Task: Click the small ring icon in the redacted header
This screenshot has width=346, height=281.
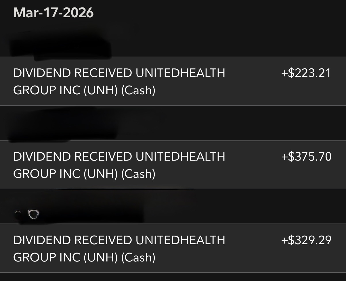Action: point(34,214)
